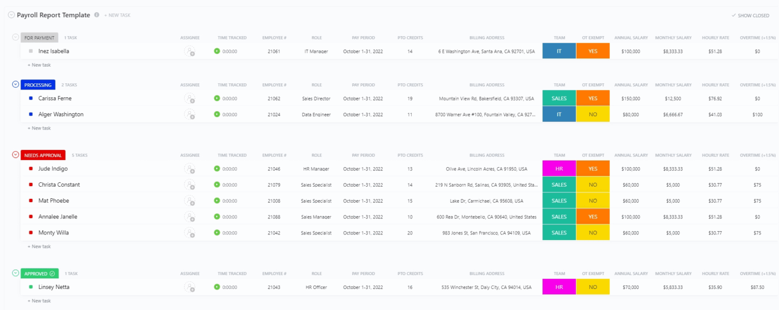
Task: Start time tracker for Linsey Netta
Action: (217, 287)
